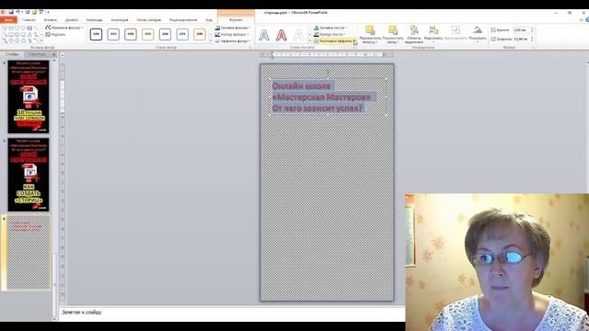The width and height of the screenshot is (589, 331).
Task: Click the Ширина width field
Action: (522, 39)
